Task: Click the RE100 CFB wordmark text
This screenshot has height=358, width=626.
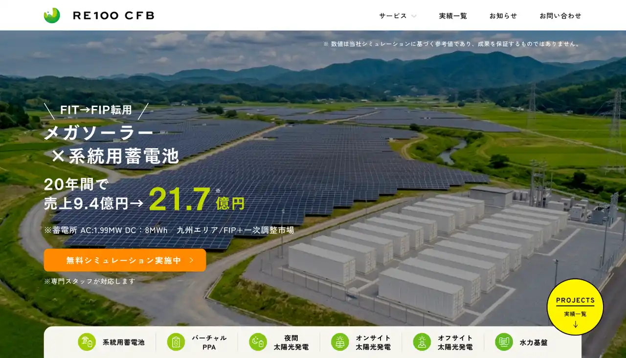Action: pyautogui.click(x=113, y=16)
